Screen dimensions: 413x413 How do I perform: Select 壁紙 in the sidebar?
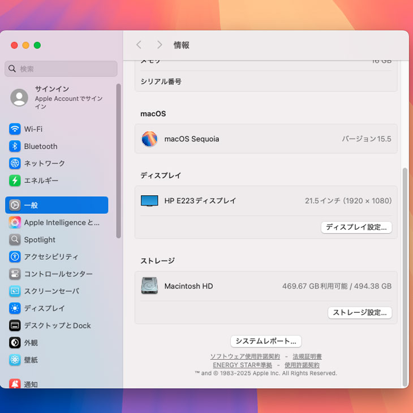[57, 360]
